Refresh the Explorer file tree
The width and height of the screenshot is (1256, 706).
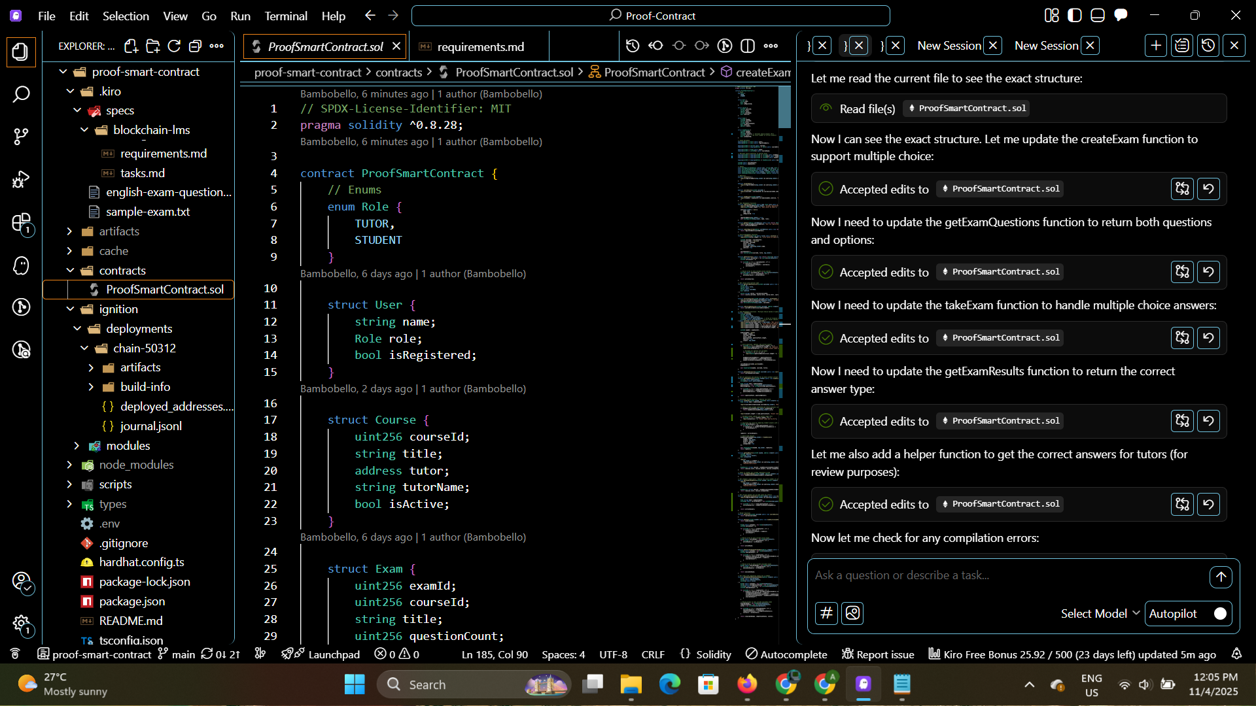point(174,46)
